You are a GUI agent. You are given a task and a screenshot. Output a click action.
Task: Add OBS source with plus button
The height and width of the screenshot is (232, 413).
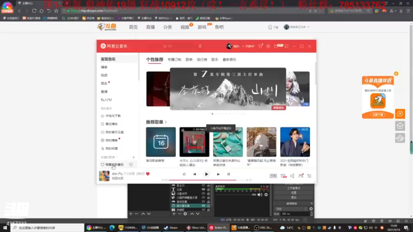click(x=174, y=214)
